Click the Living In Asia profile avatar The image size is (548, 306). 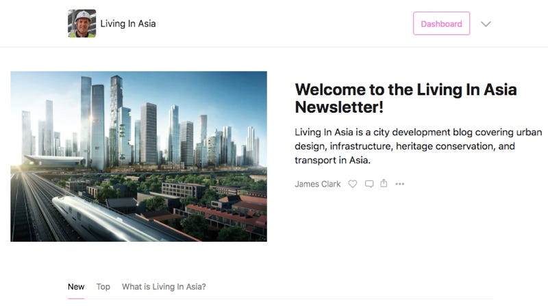[82, 23]
